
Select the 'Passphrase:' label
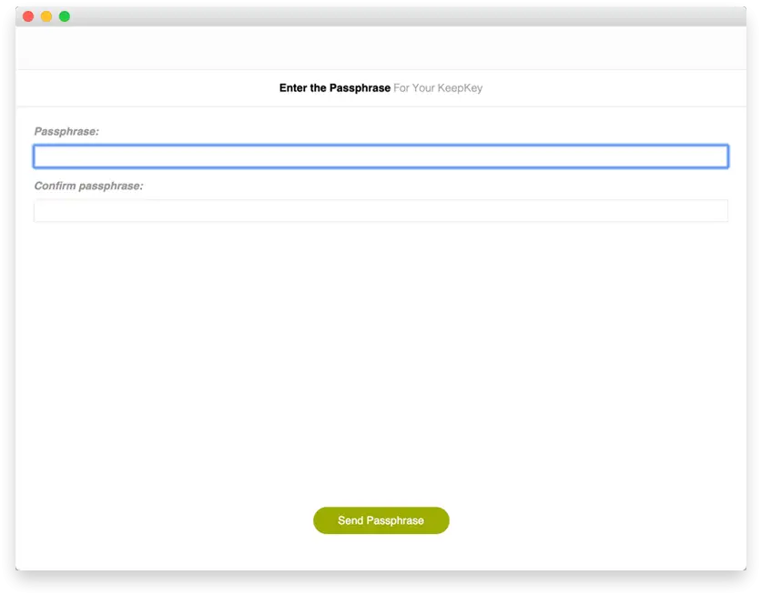click(x=66, y=131)
